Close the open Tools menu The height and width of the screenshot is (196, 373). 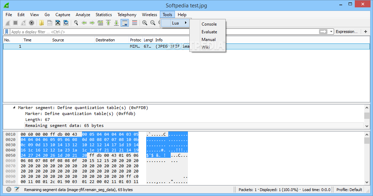point(168,15)
